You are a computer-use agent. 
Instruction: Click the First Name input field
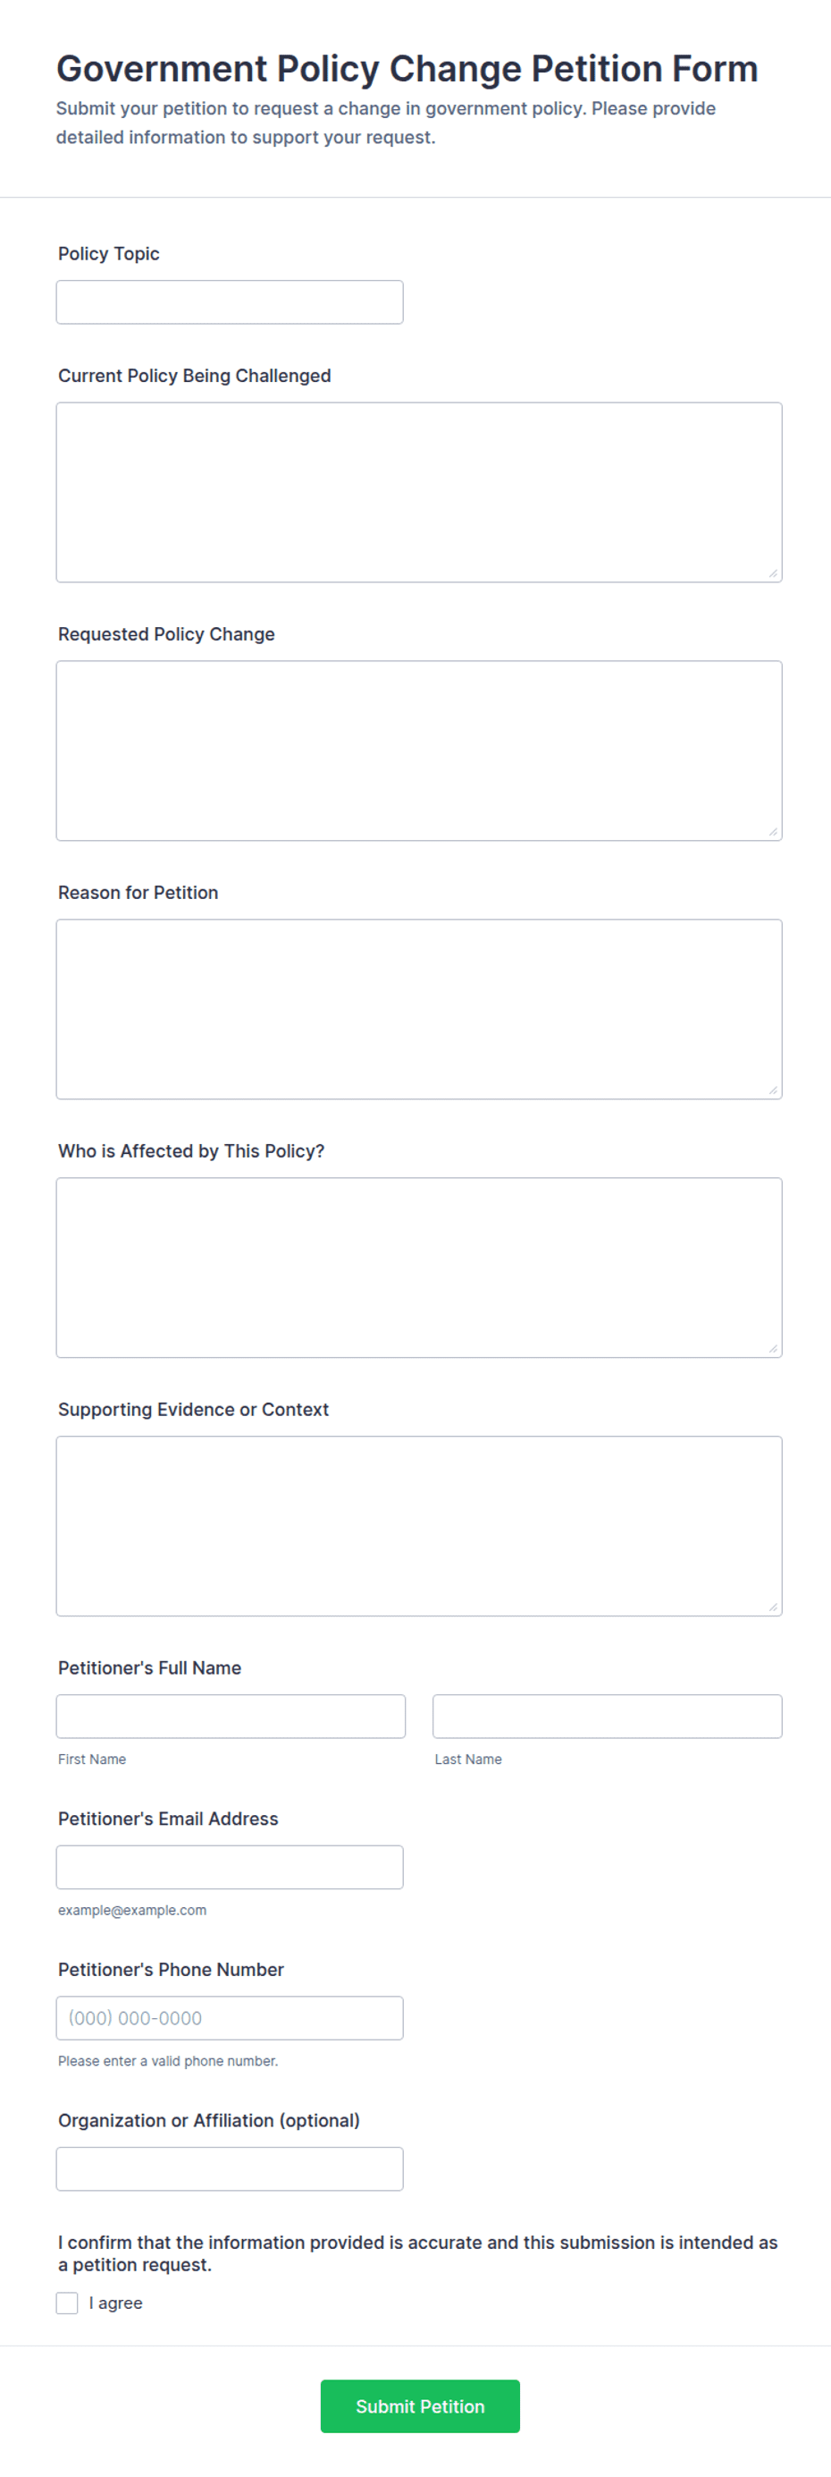231,1717
